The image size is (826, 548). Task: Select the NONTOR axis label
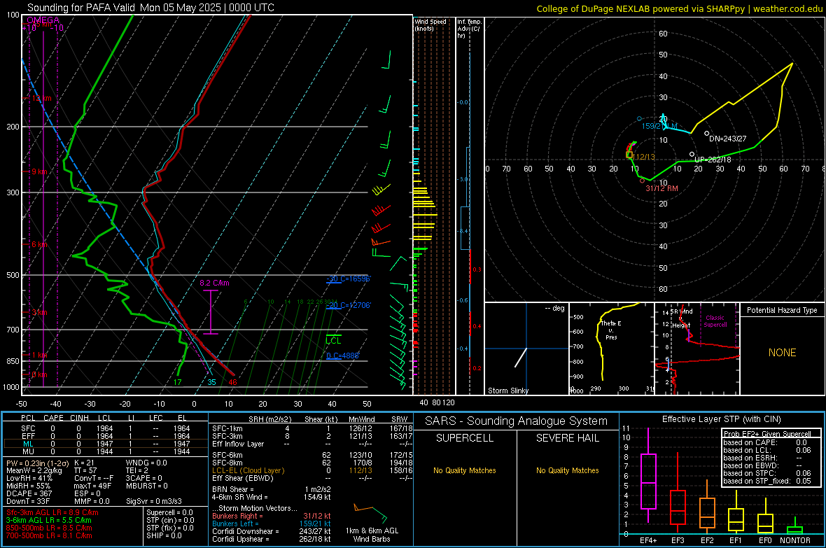click(x=795, y=540)
